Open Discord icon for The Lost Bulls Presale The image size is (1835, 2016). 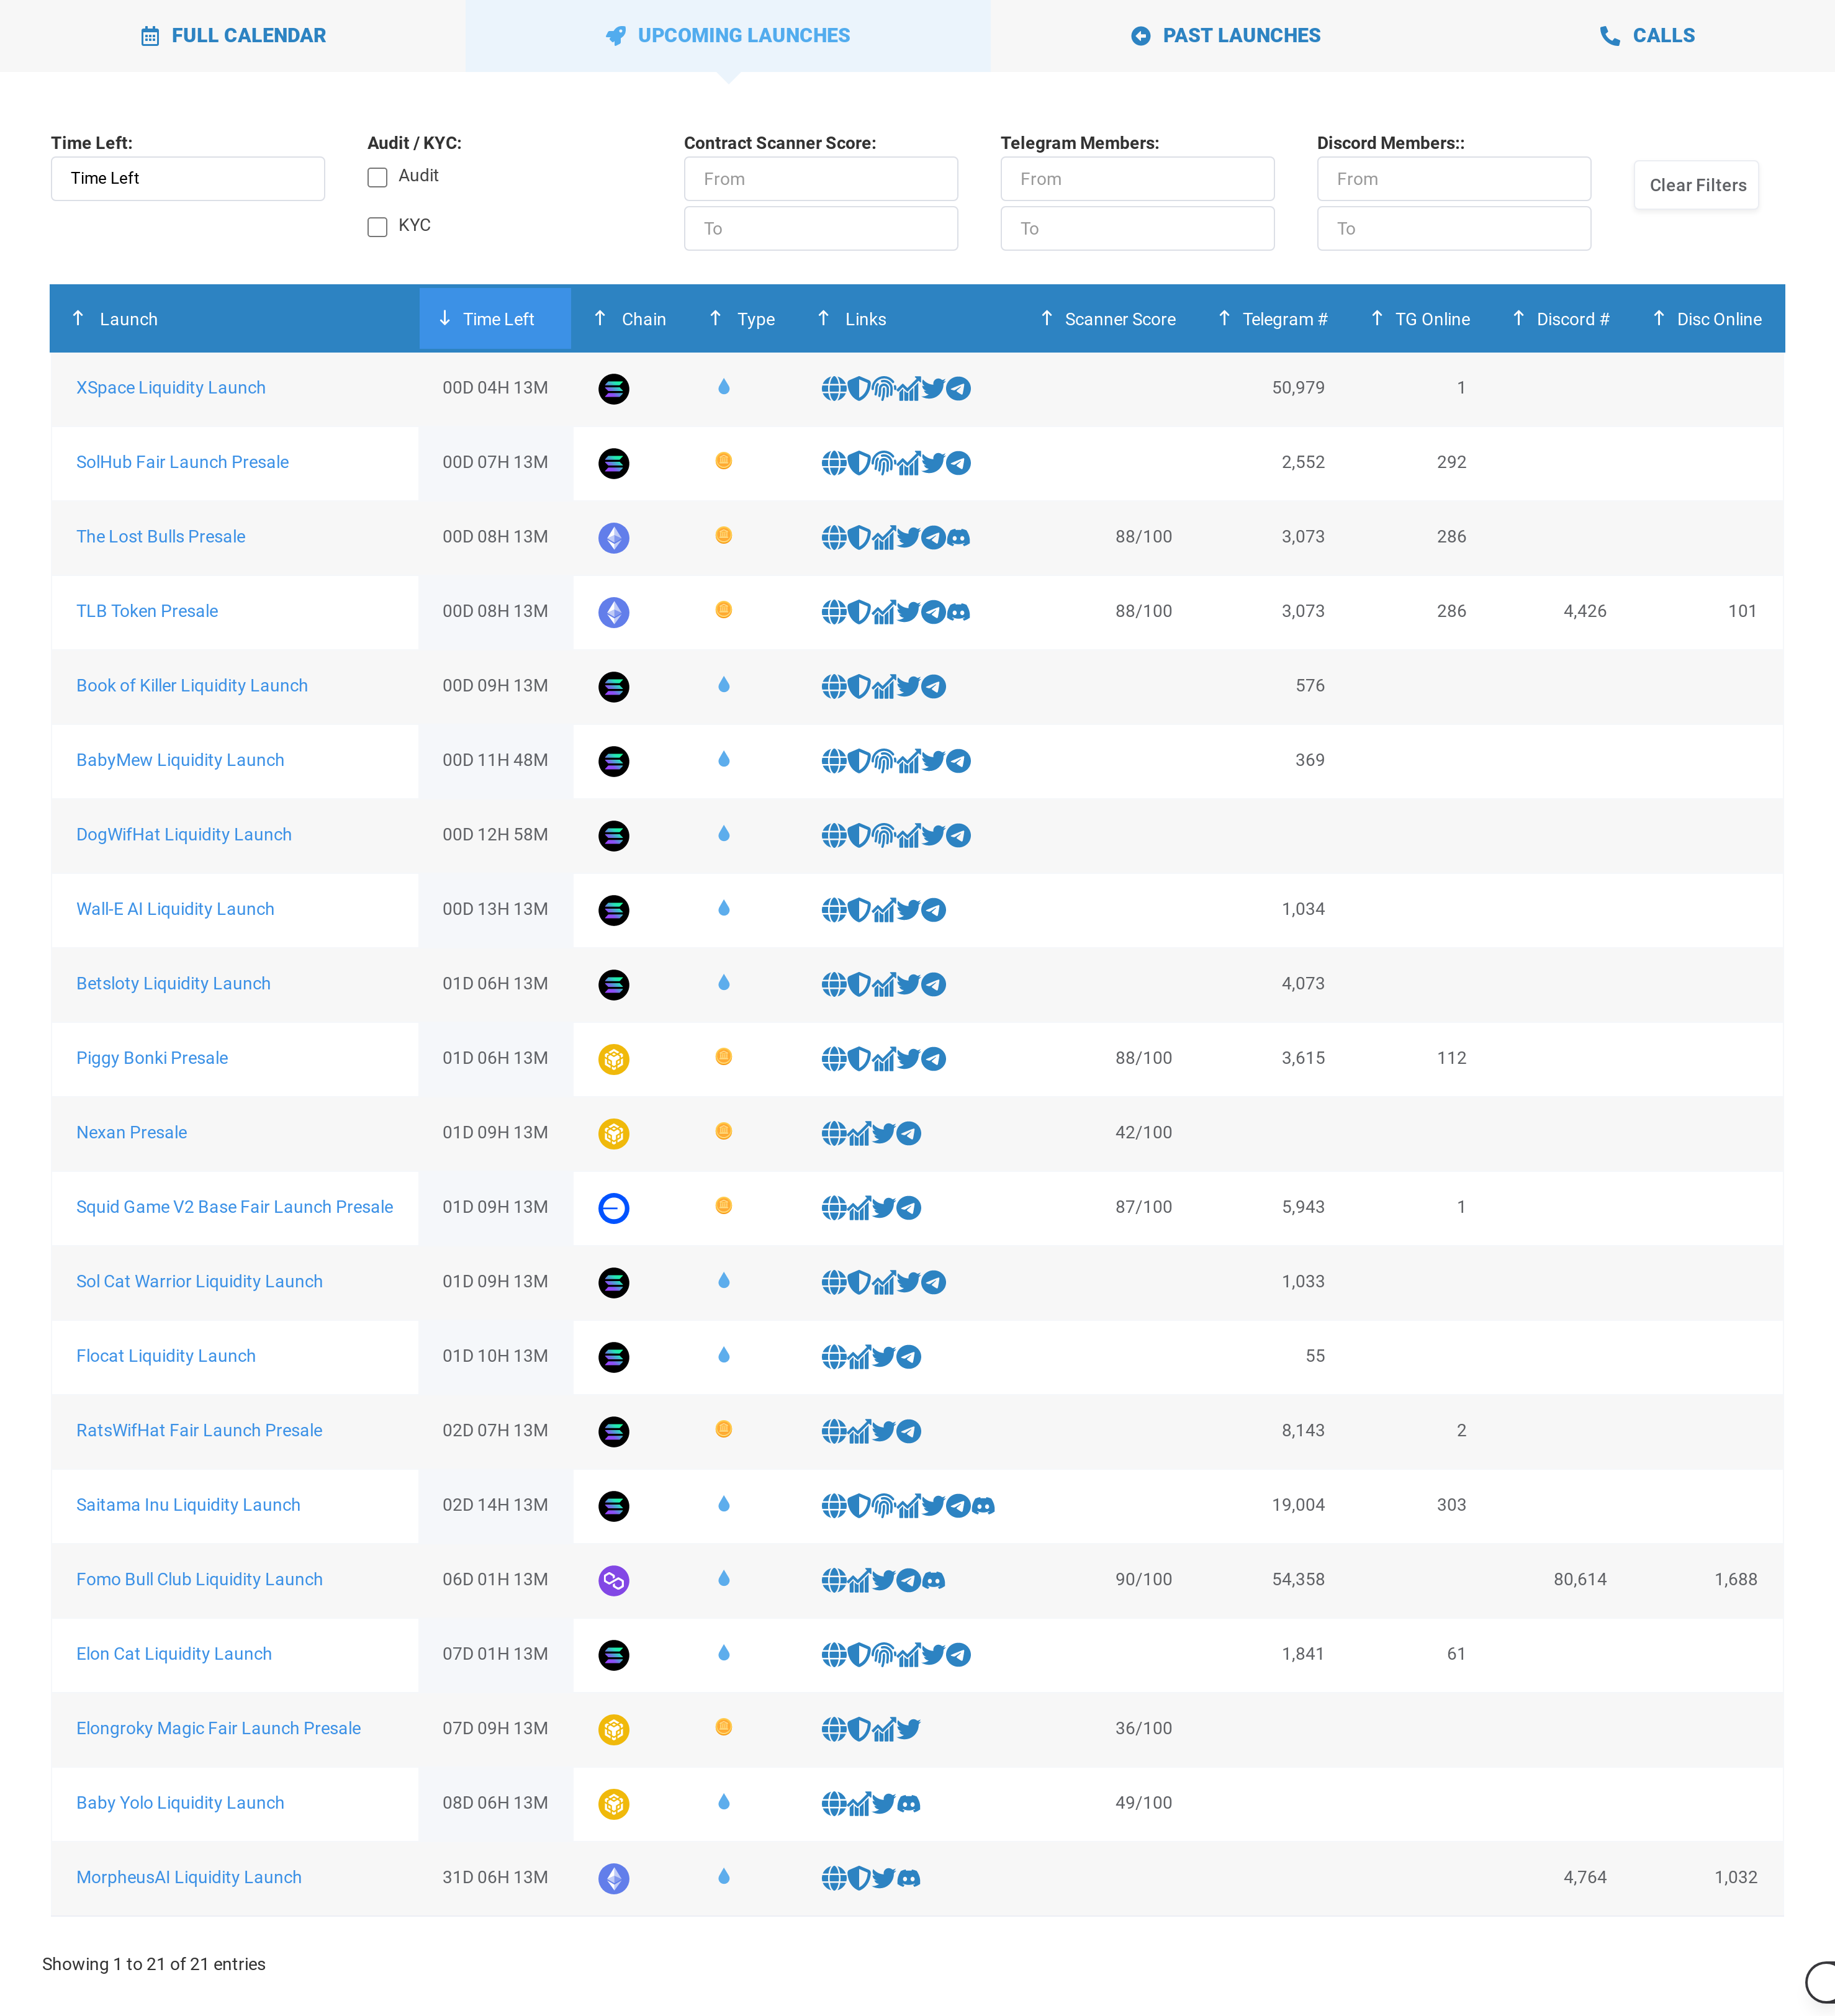click(958, 537)
